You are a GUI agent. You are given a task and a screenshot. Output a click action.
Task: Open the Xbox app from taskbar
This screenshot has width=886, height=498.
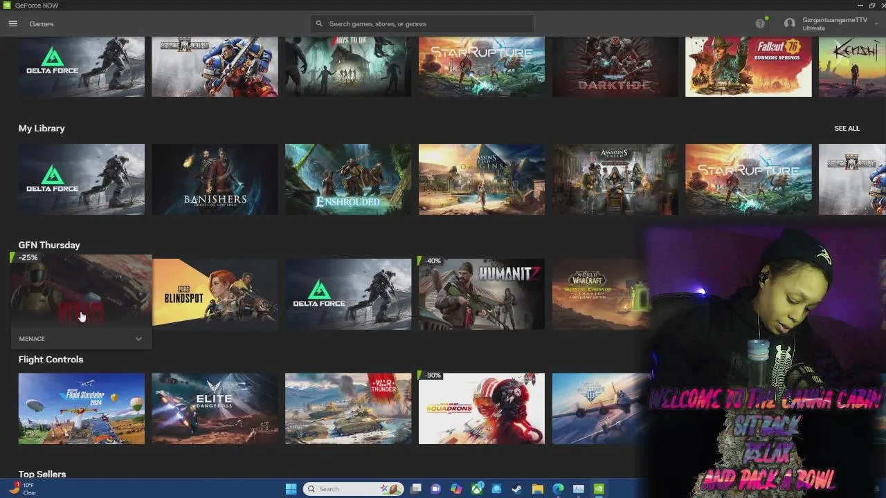[x=477, y=489]
